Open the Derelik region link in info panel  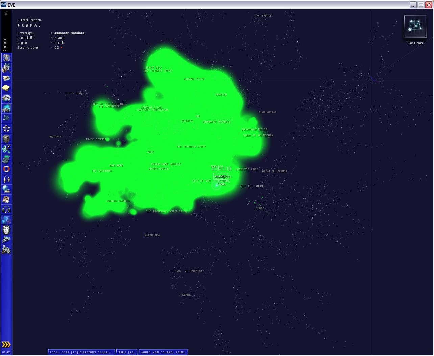click(59, 43)
